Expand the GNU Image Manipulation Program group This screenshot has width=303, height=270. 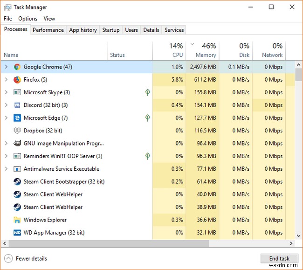[6, 144]
